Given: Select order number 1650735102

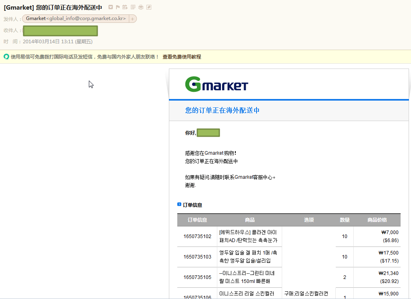Looking at the screenshot, I should (197, 236).
